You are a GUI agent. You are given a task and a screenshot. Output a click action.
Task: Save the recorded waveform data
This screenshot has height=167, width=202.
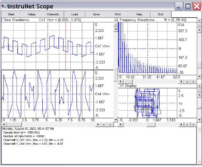coord(96,14)
